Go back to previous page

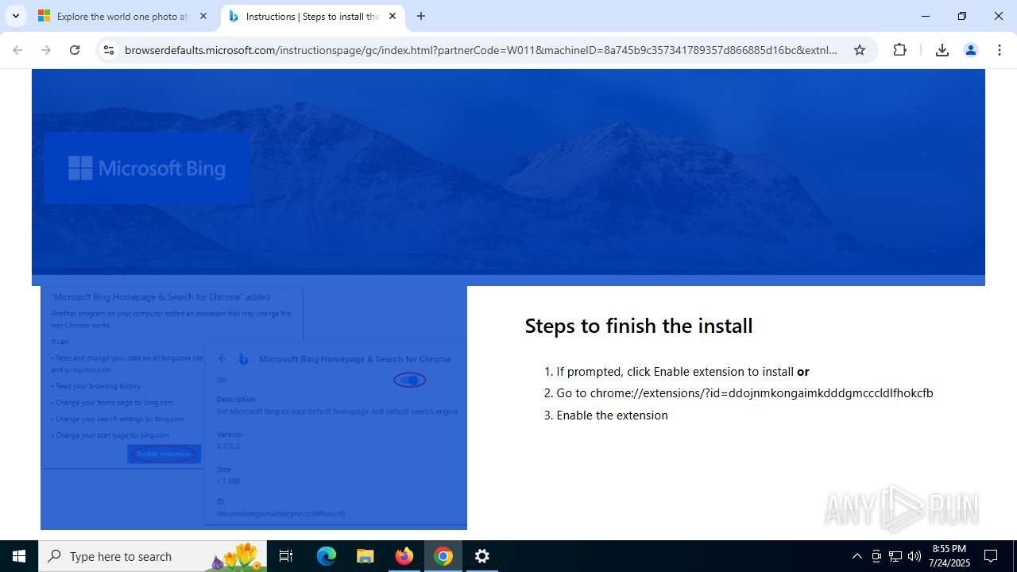[x=17, y=50]
